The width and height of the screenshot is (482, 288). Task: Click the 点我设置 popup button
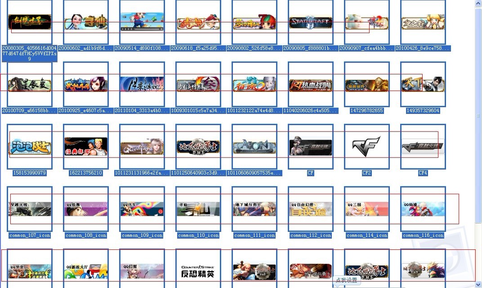tap(347, 280)
